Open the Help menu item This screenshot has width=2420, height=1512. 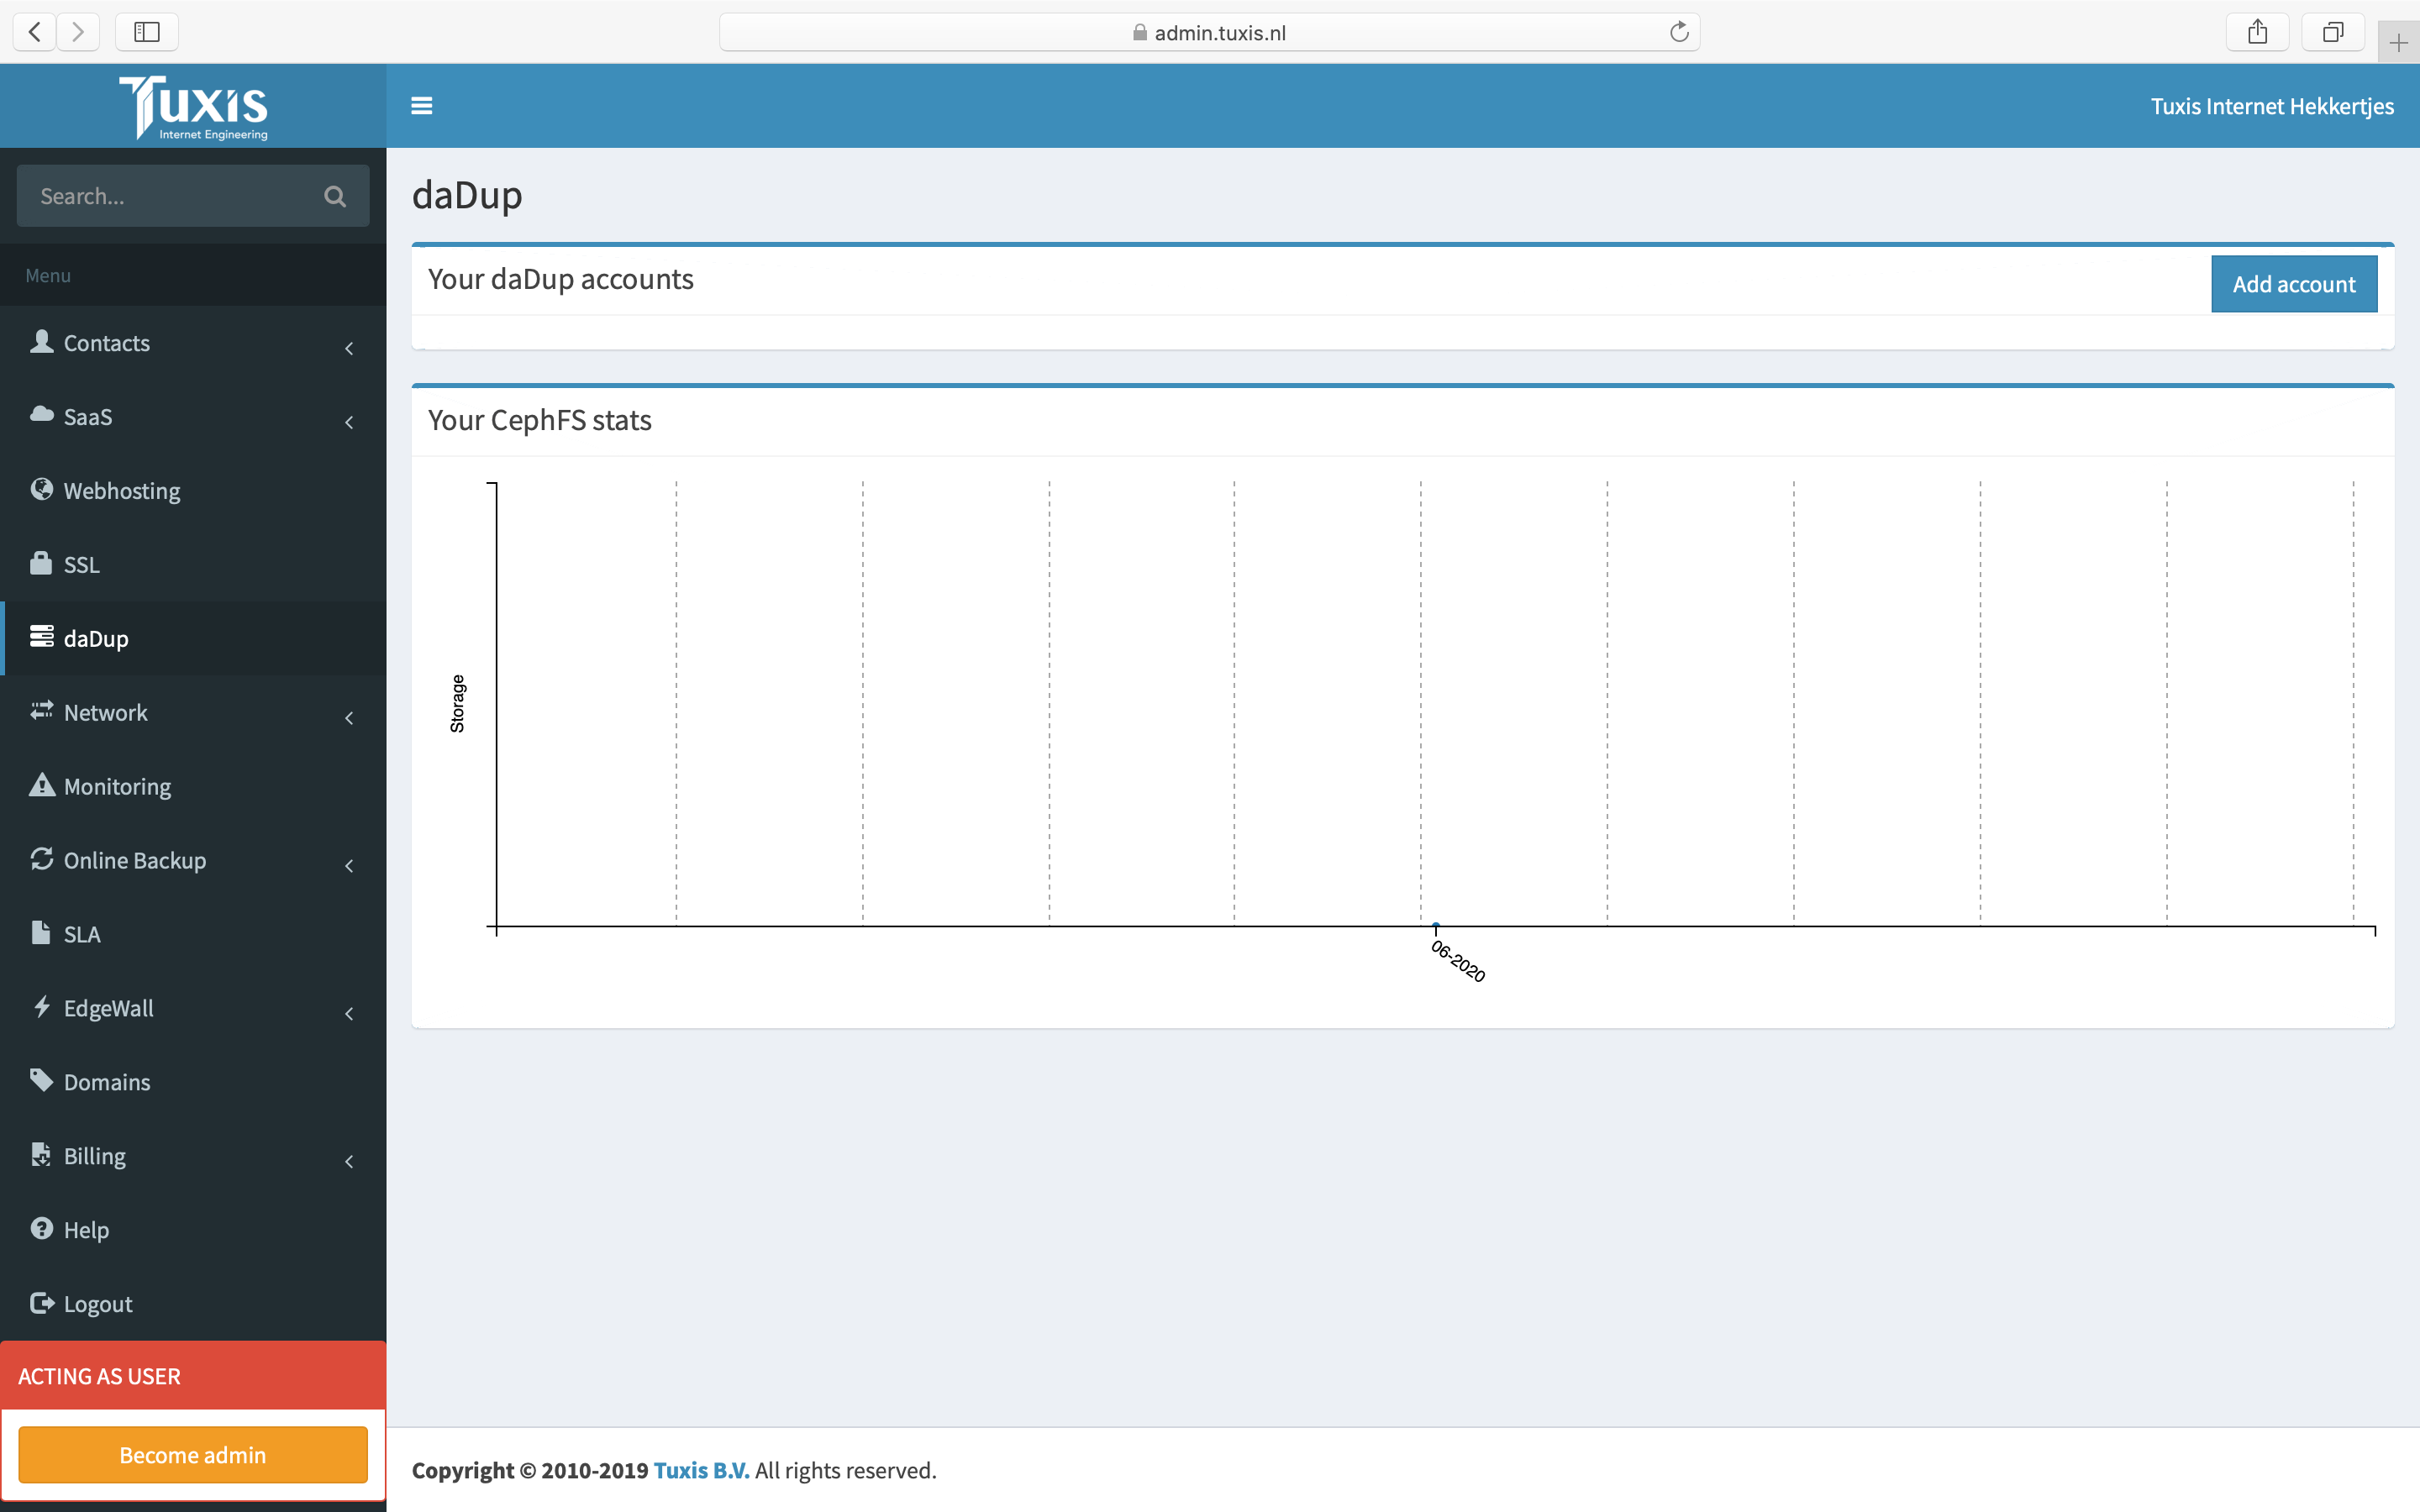click(x=193, y=1229)
